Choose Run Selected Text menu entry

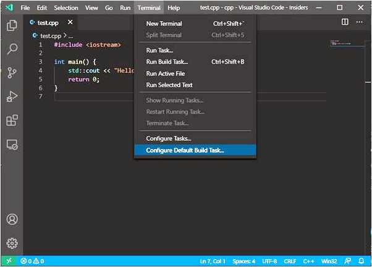point(195,85)
